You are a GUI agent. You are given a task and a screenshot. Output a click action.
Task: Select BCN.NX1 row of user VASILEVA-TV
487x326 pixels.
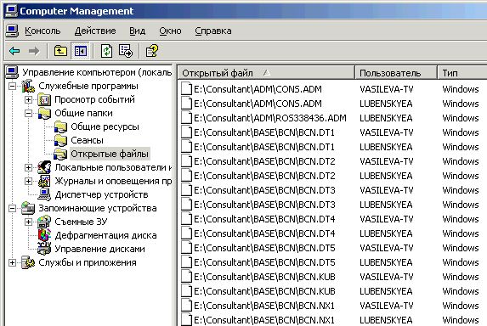[332, 306]
